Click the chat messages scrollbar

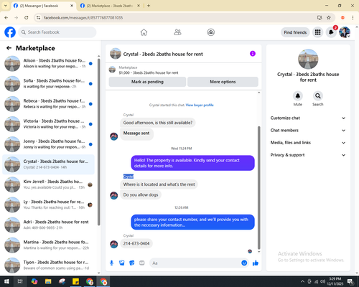pos(258,188)
